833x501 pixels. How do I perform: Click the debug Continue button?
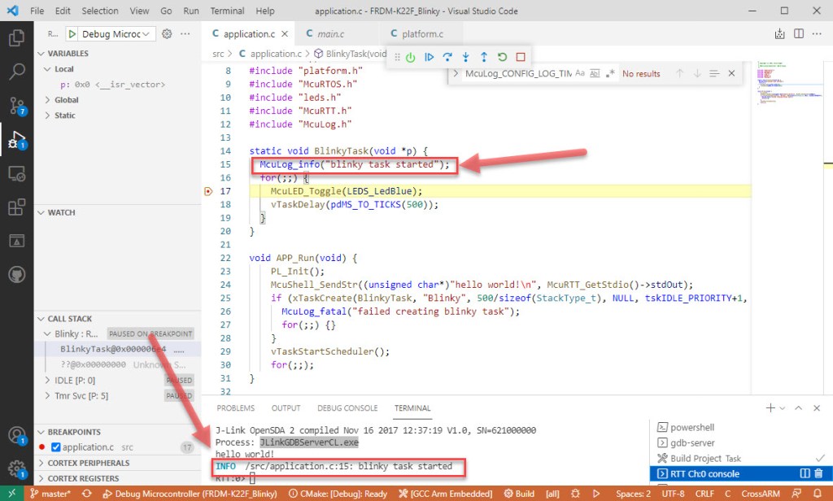click(x=429, y=57)
